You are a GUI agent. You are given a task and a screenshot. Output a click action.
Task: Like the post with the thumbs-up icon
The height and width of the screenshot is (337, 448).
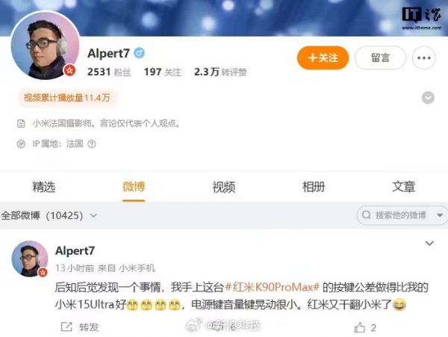[360, 327]
